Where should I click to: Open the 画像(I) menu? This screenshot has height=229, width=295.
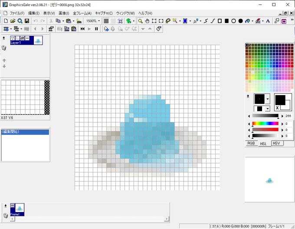(x=64, y=13)
